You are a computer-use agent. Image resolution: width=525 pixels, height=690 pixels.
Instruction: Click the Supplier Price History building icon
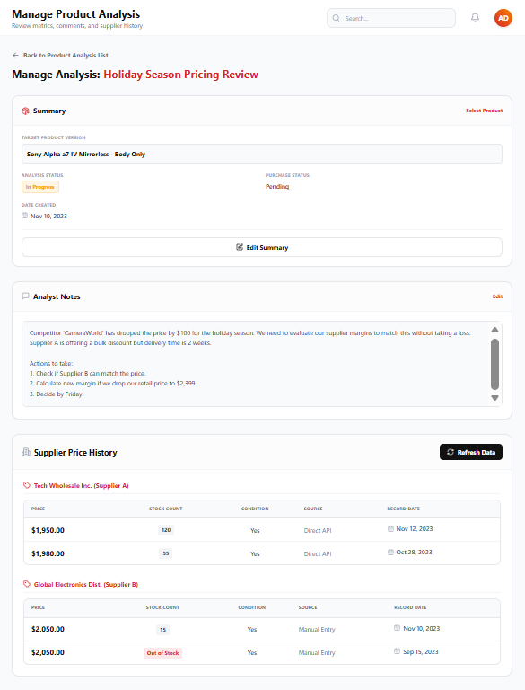pyautogui.click(x=26, y=452)
